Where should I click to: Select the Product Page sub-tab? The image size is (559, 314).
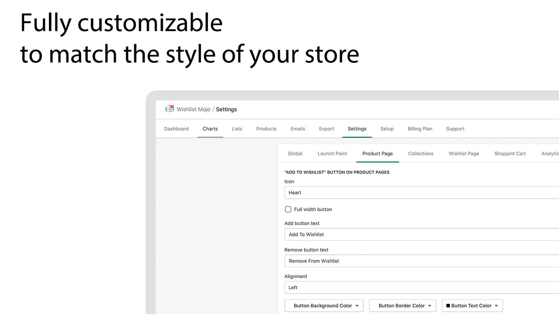click(378, 154)
